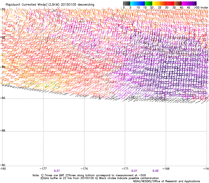Click the -171 longitude axis label

125,169
